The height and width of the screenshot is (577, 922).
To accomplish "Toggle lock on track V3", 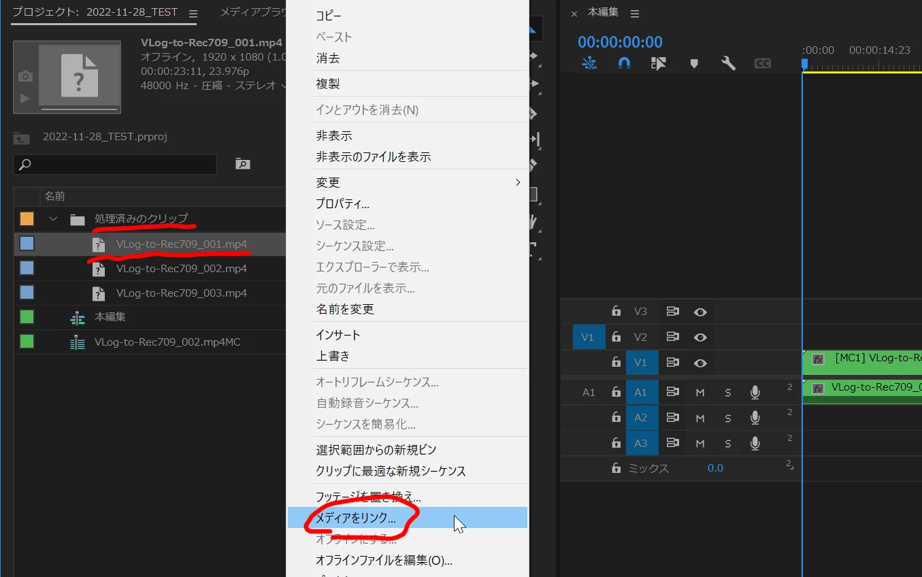I will click(x=616, y=311).
